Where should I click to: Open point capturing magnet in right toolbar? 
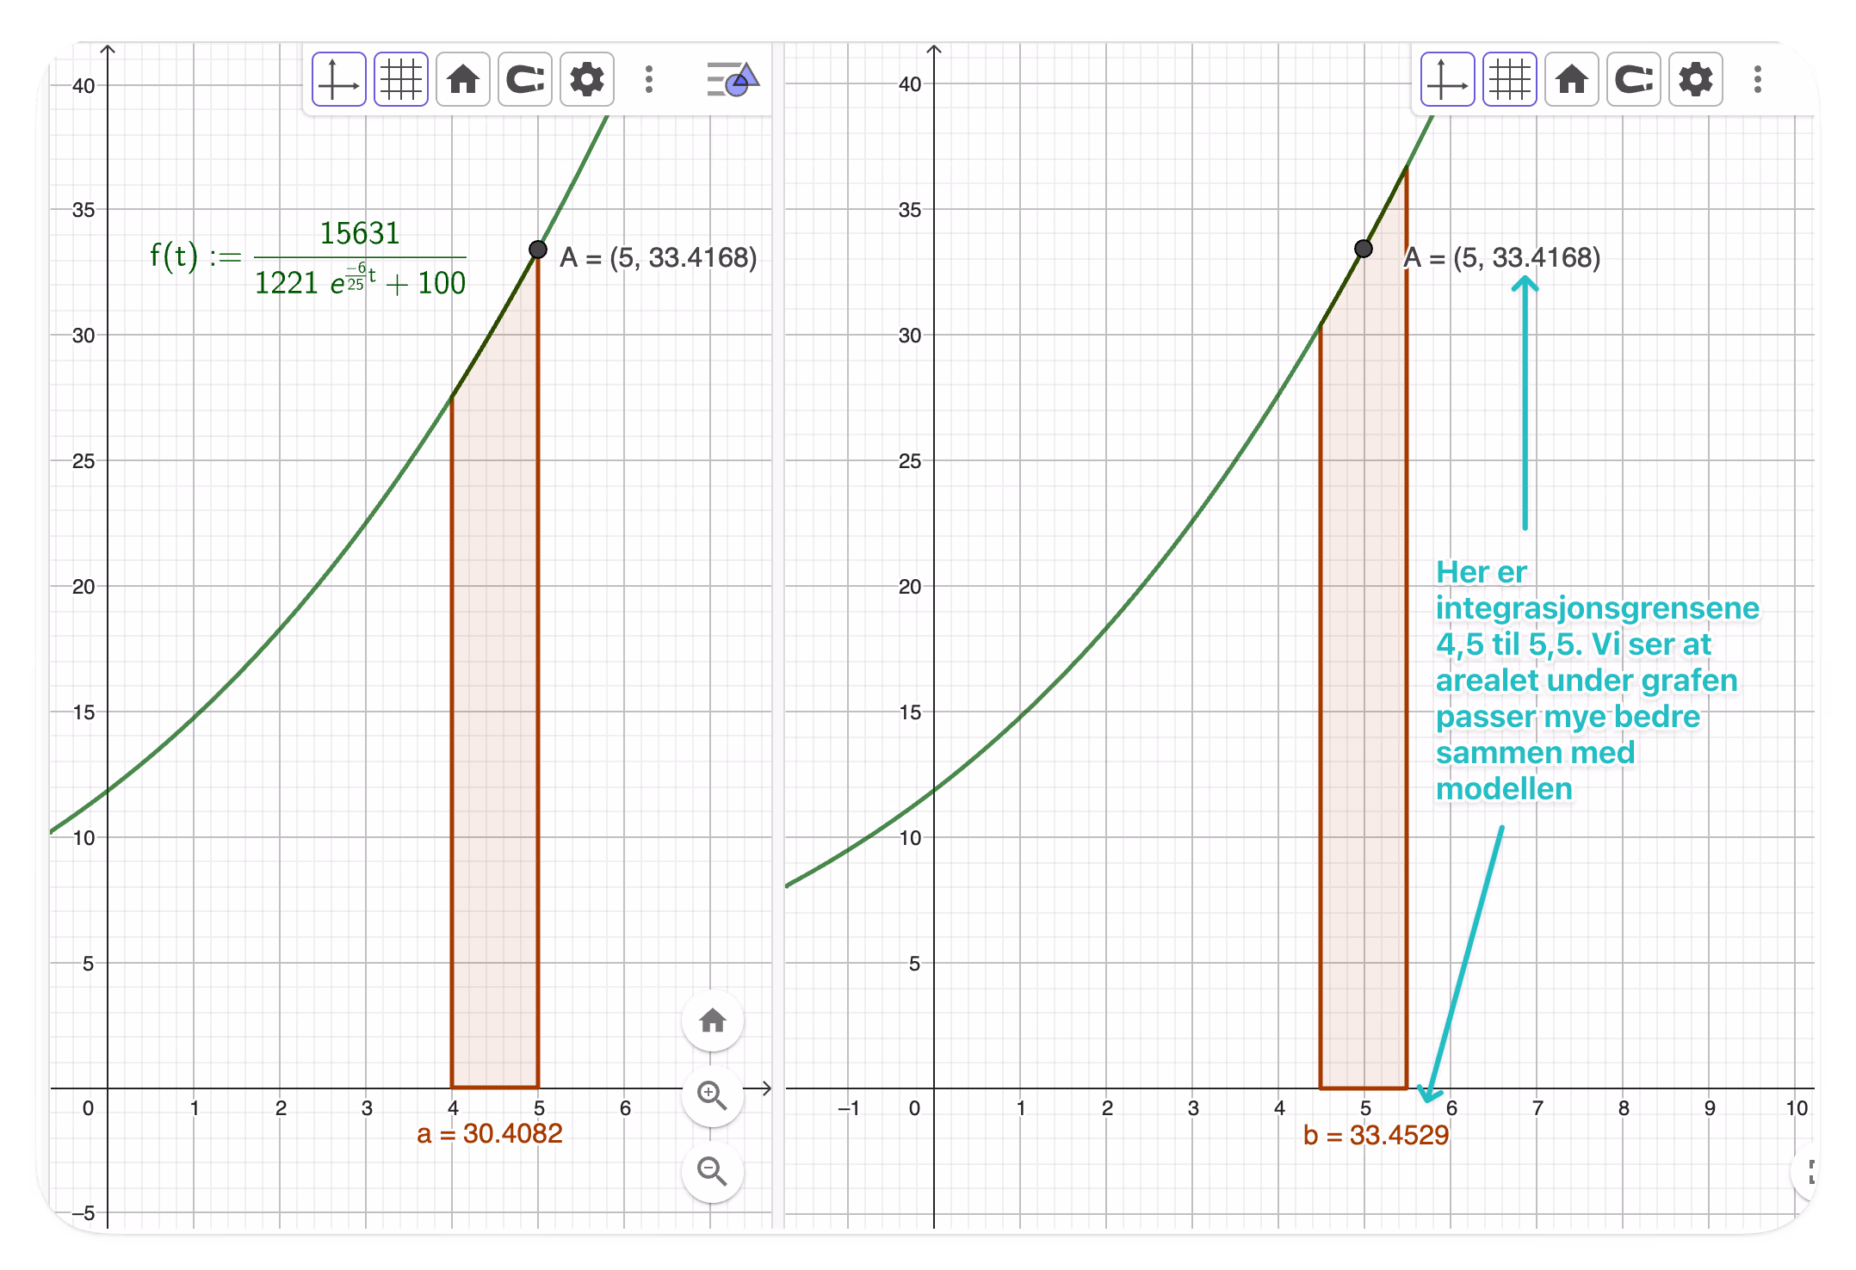(x=1634, y=80)
